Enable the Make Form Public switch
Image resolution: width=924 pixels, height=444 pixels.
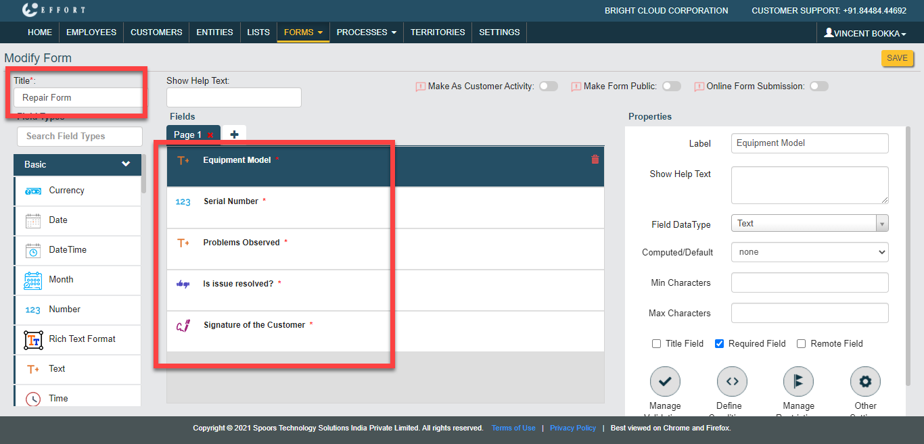(671, 86)
